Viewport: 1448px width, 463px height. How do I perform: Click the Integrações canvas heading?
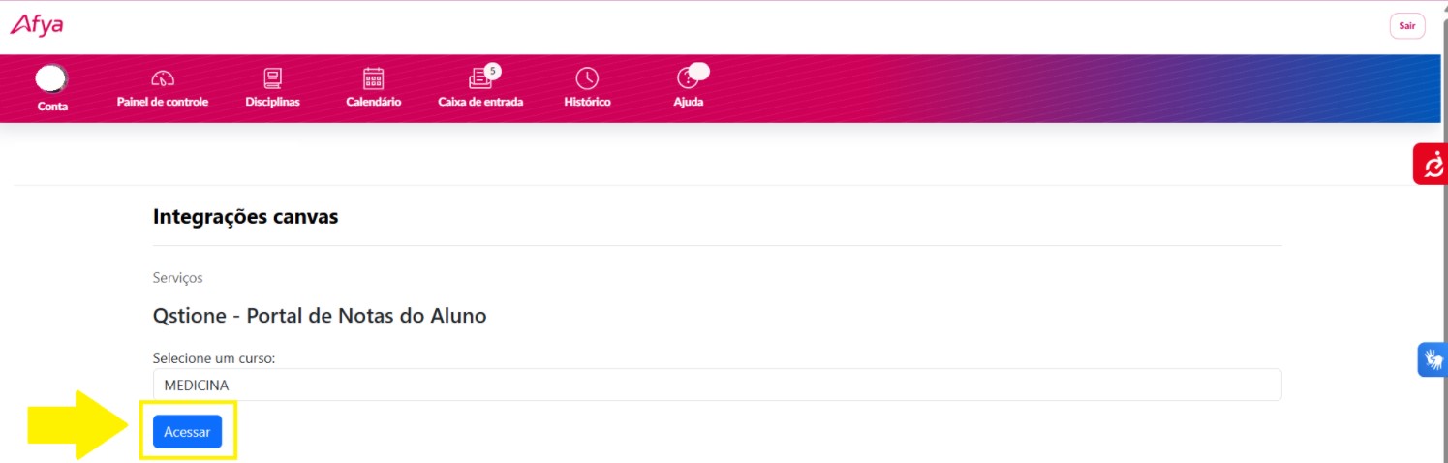click(245, 217)
